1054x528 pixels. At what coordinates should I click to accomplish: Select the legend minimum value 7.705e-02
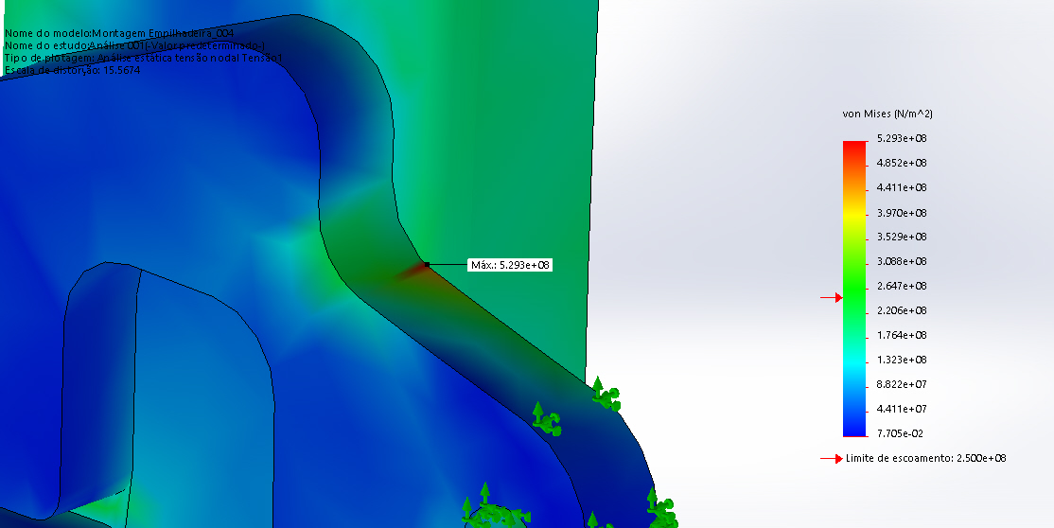coord(901,433)
